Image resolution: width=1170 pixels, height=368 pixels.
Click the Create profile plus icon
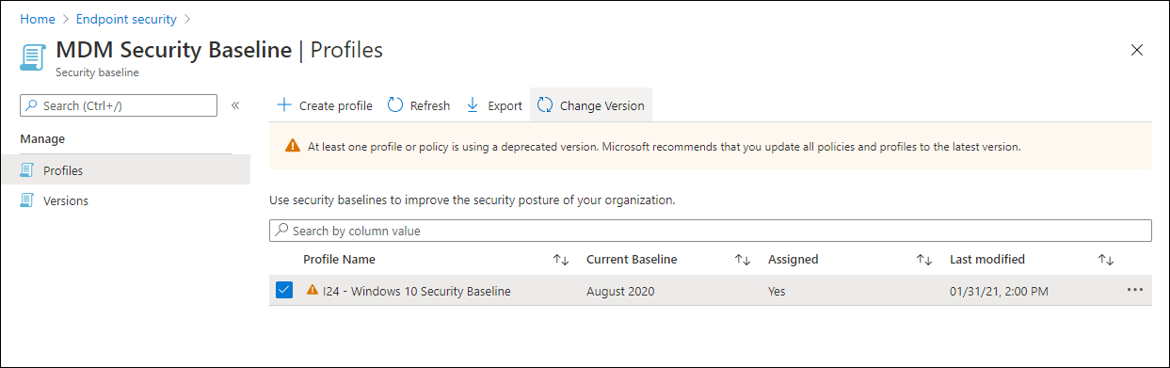(x=283, y=105)
